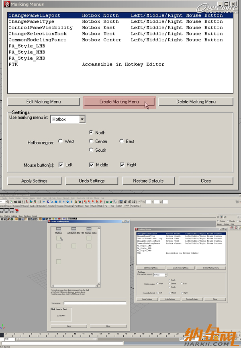This screenshot has width=241, height=348.
Task: Select Render radio in Maya channel box area
Action: coord(228,221)
